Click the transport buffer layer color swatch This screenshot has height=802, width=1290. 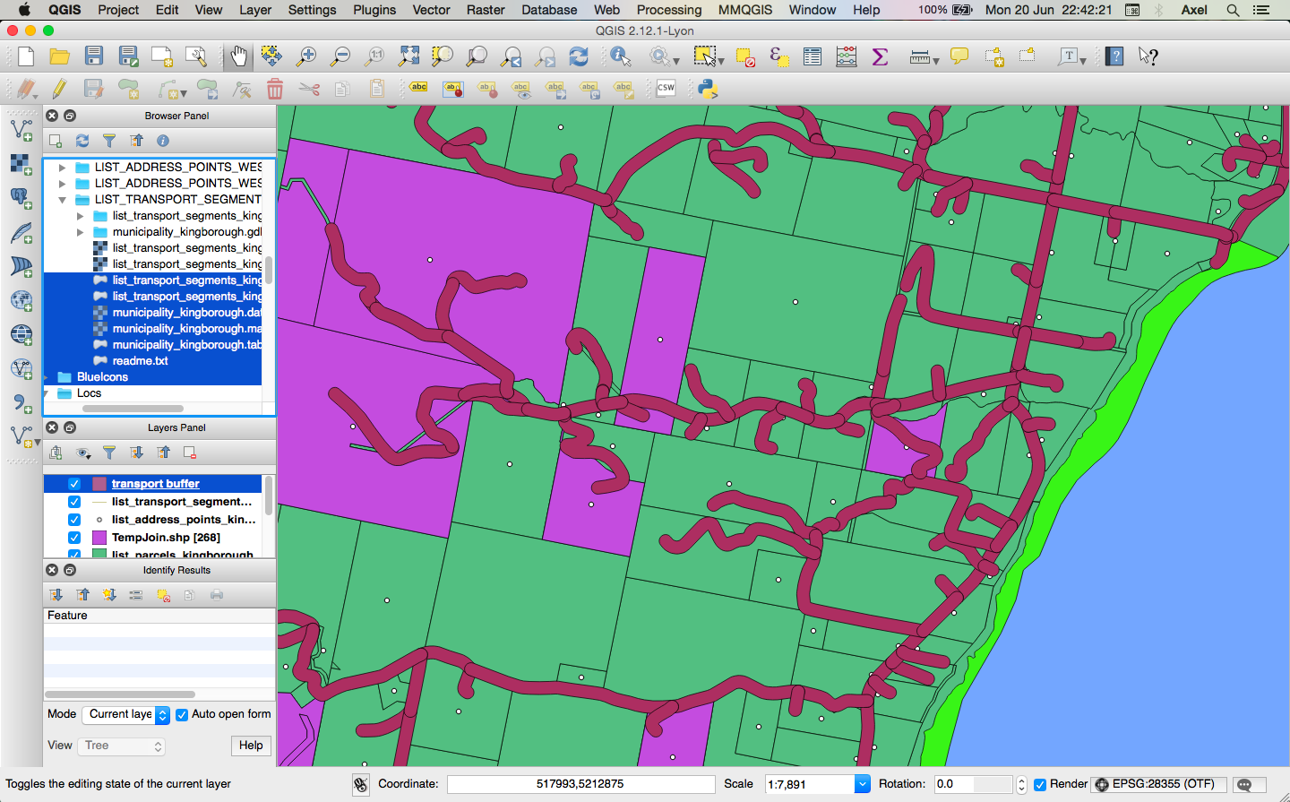[99, 484]
